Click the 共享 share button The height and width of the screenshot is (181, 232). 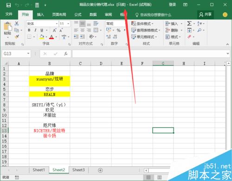[206, 14]
